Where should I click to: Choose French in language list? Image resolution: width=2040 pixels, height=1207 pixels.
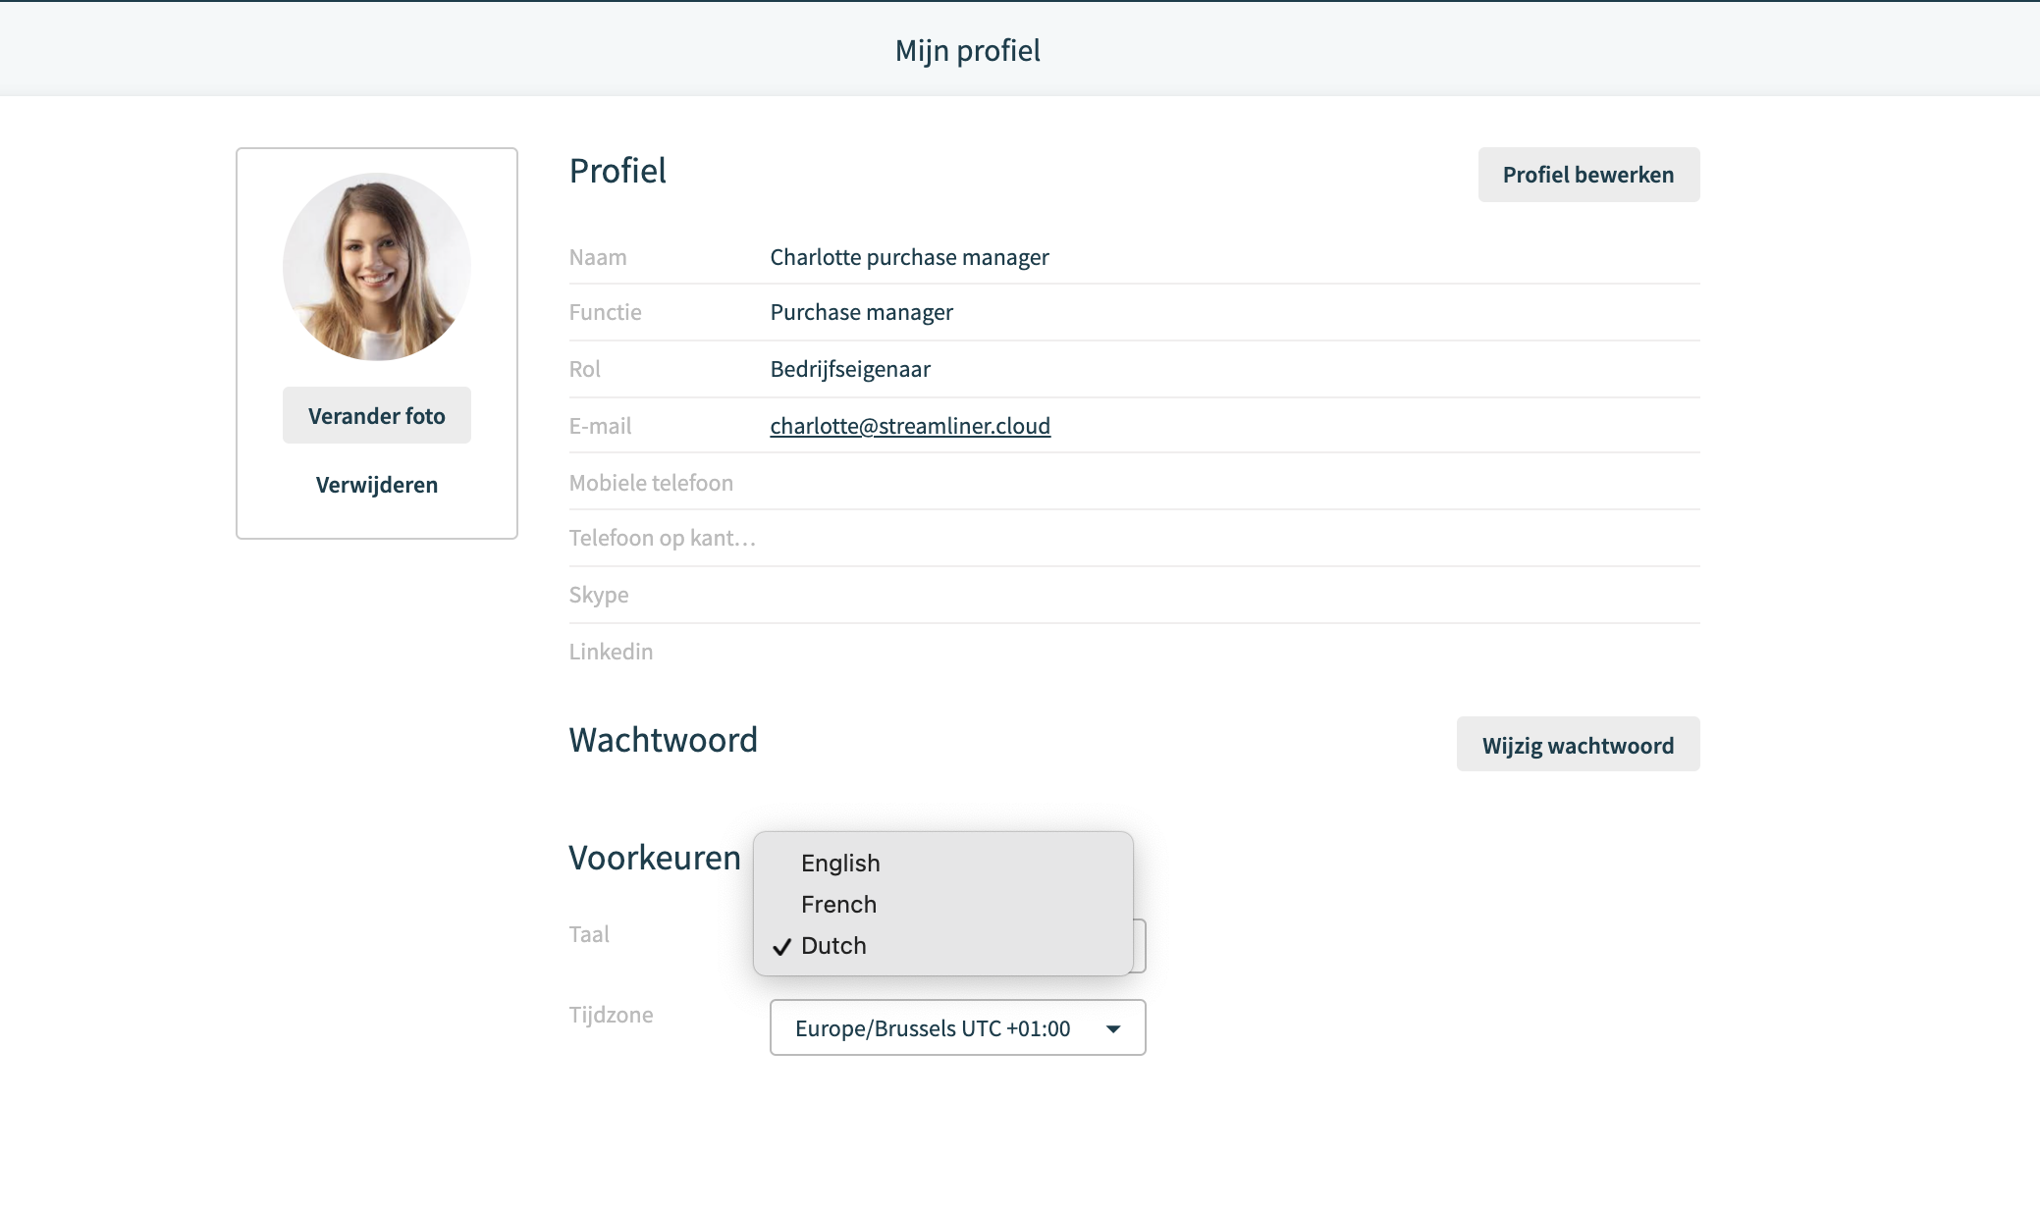(x=942, y=904)
